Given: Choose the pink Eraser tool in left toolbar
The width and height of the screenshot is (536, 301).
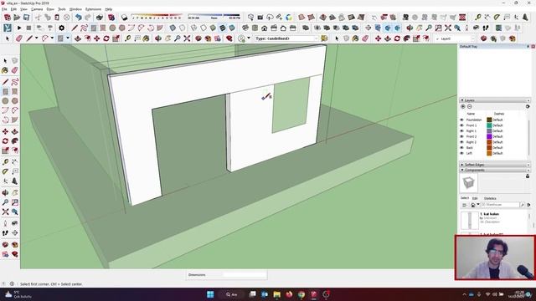Looking at the screenshot, I should tap(15, 70).
